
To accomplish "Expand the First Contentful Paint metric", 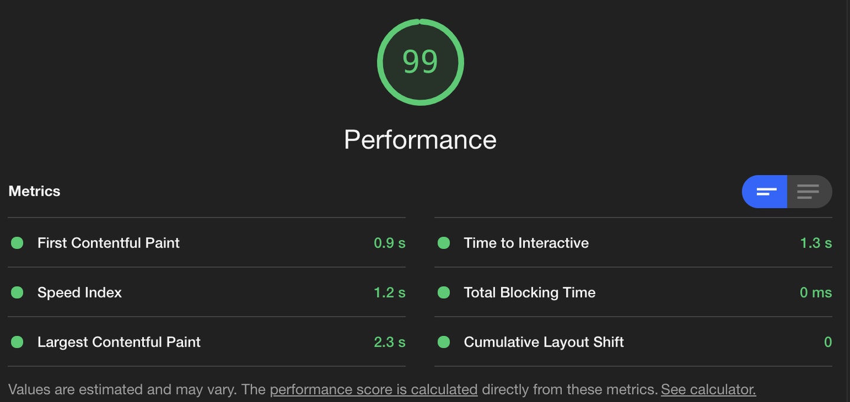I will click(x=108, y=243).
